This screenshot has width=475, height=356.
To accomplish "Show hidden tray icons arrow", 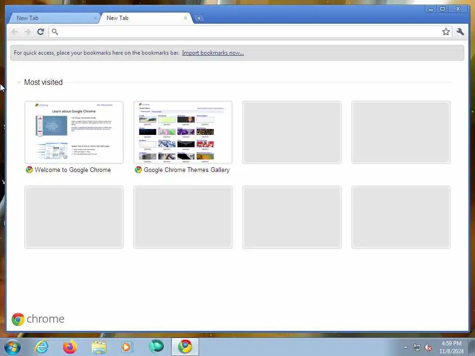I will pos(405,347).
